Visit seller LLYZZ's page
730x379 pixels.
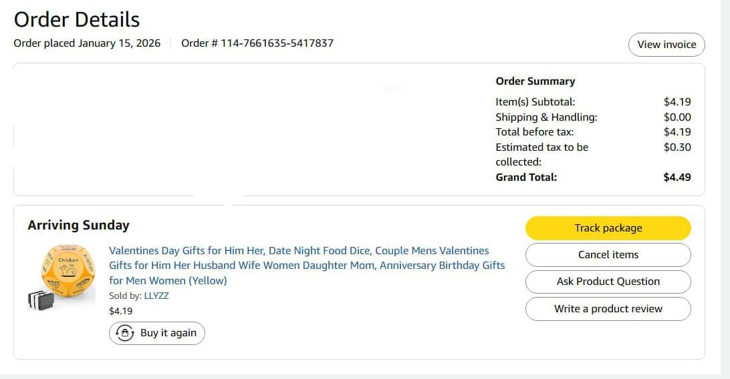(x=156, y=296)
